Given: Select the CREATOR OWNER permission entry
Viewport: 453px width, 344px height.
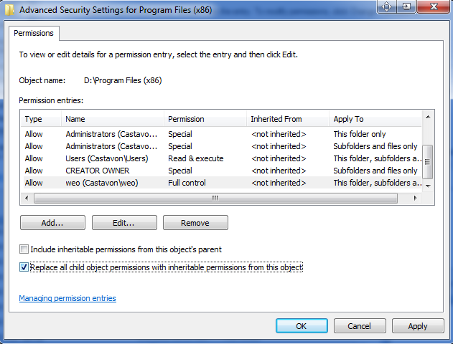Looking at the screenshot, I should 221,171.
